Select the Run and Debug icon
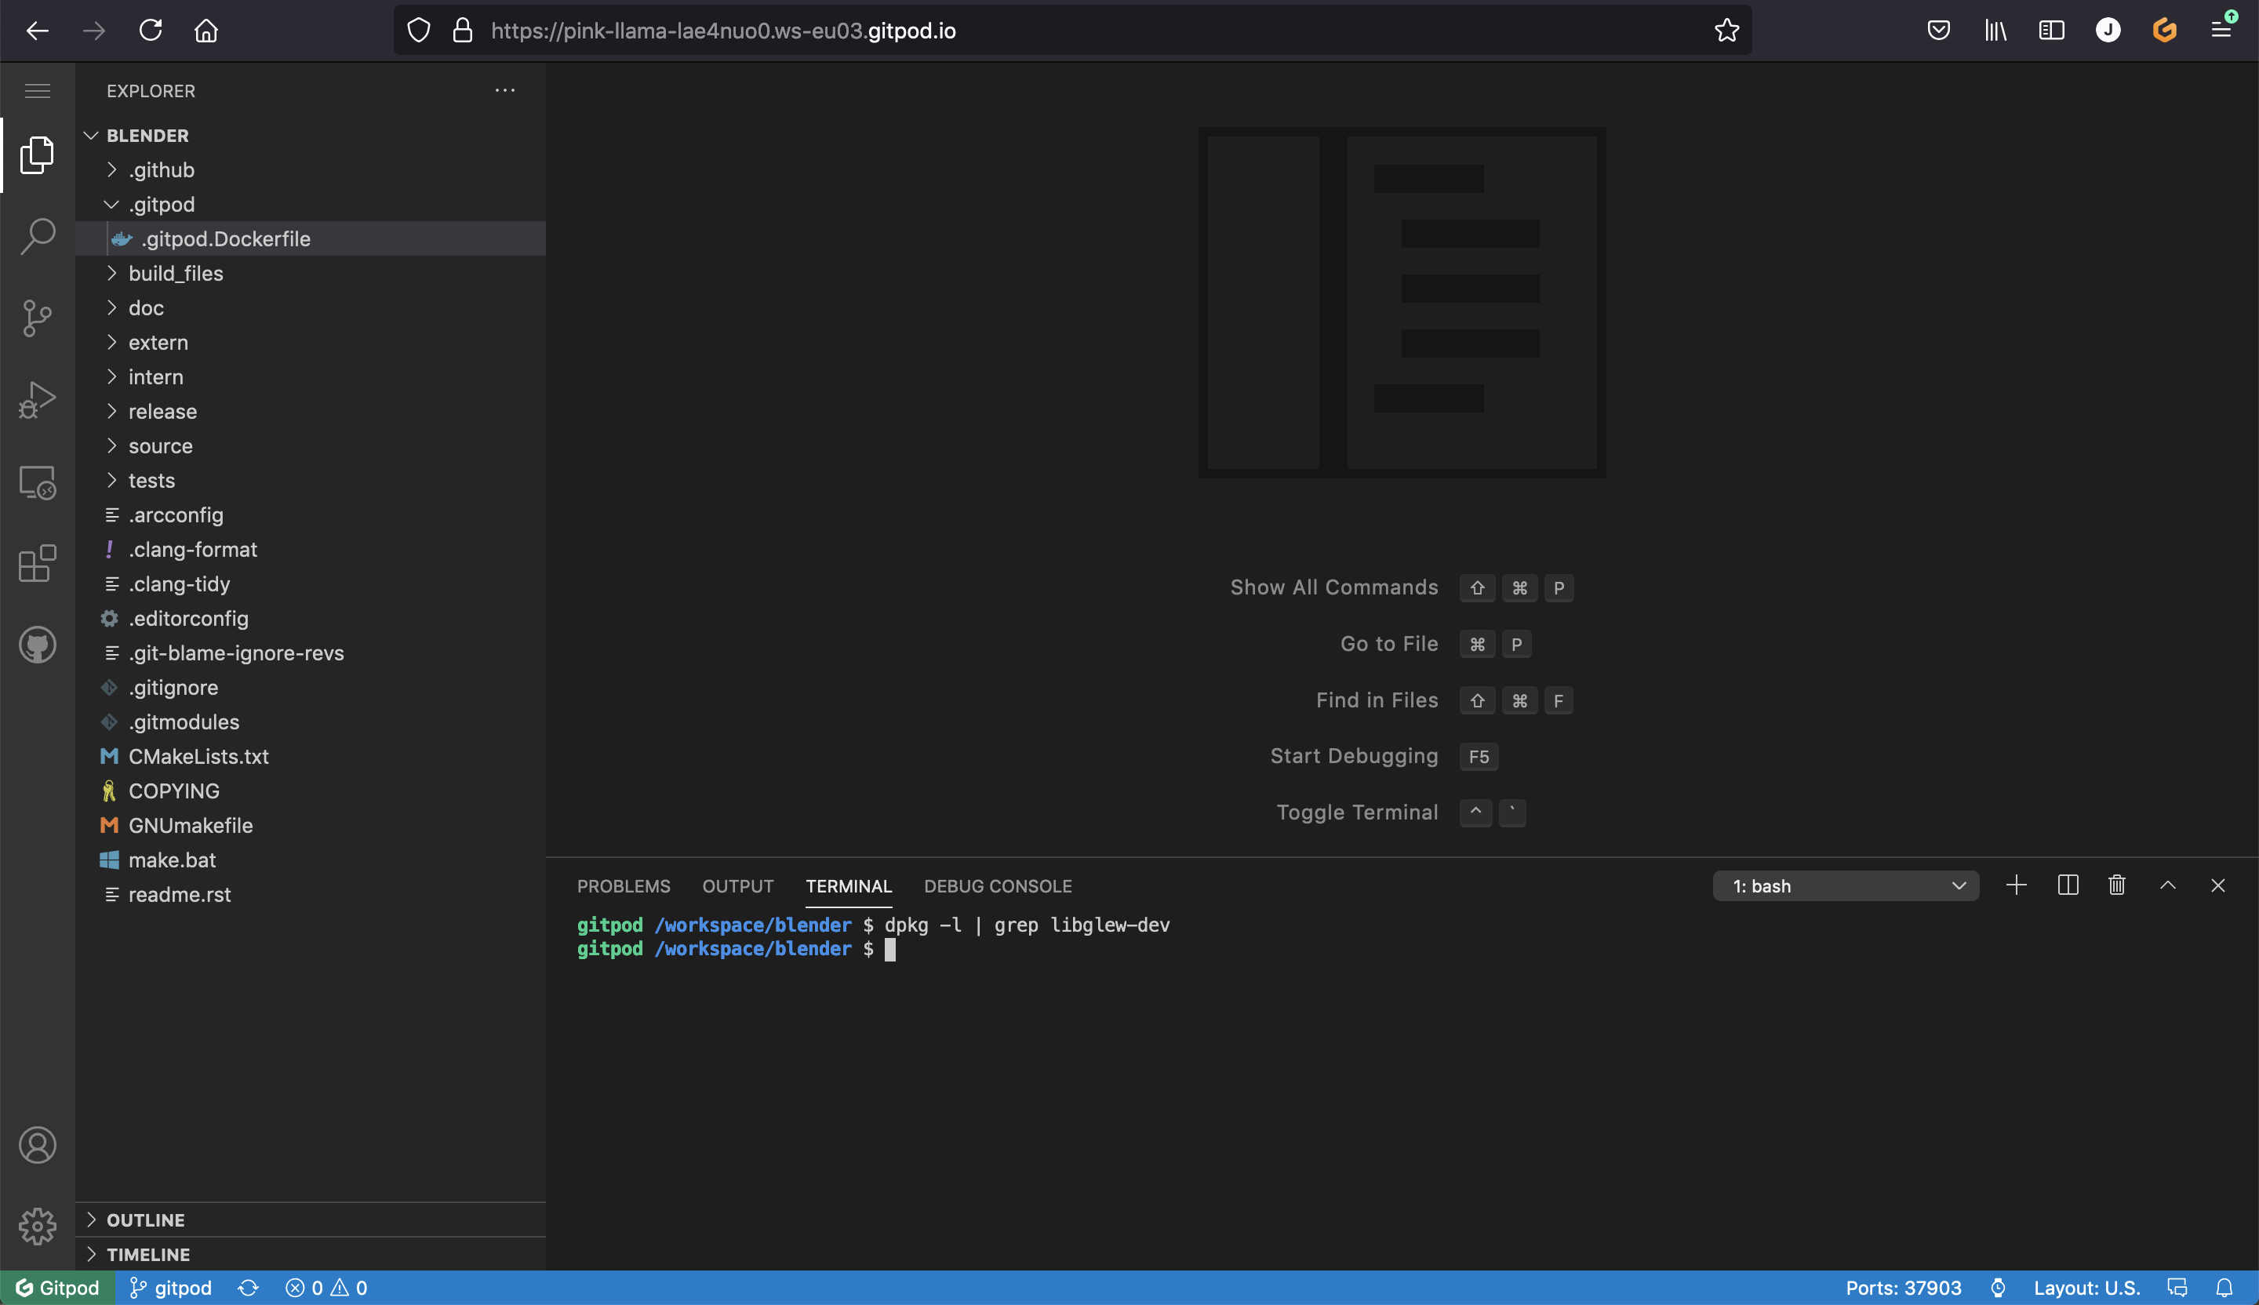Viewport: 2259px width, 1305px height. coord(38,400)
